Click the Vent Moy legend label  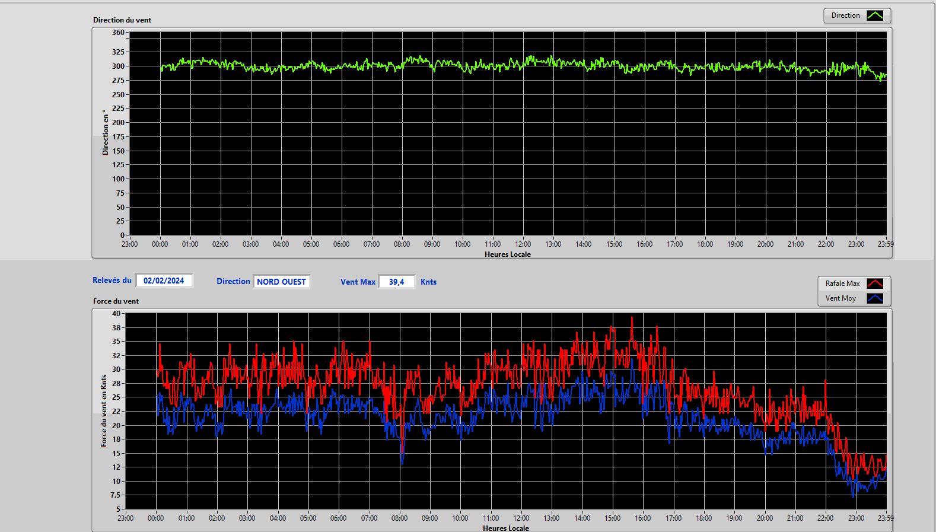tap(841, 298)
